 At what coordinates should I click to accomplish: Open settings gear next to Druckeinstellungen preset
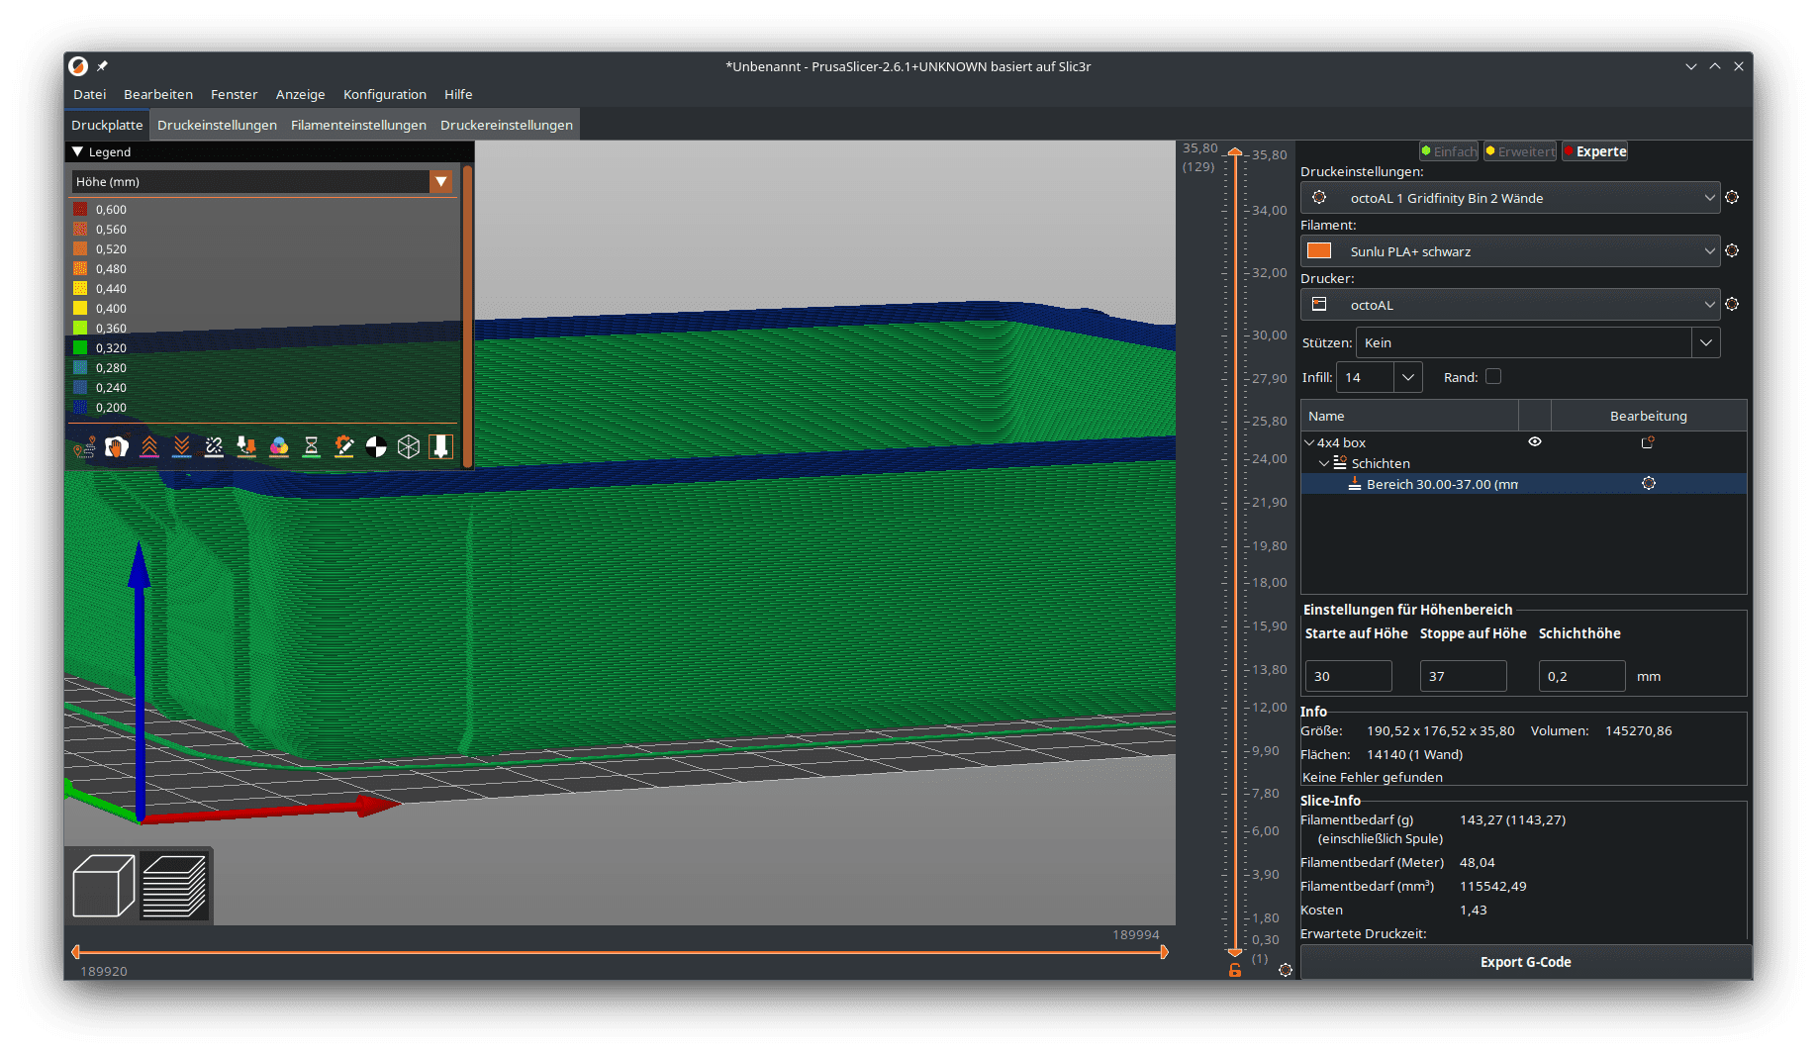1732,198
